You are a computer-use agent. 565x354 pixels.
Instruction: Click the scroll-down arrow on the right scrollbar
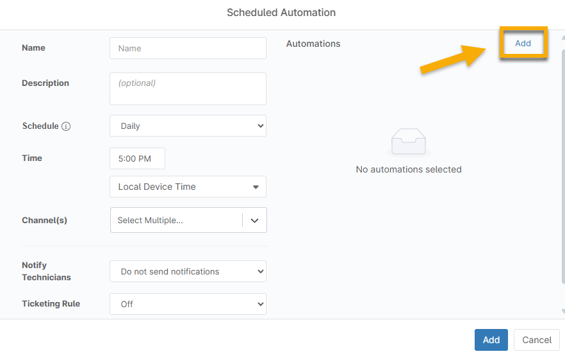[562, 311]
